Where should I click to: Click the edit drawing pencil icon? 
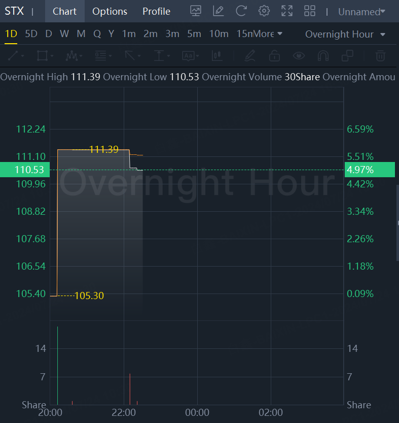click(x=218, y=11)
